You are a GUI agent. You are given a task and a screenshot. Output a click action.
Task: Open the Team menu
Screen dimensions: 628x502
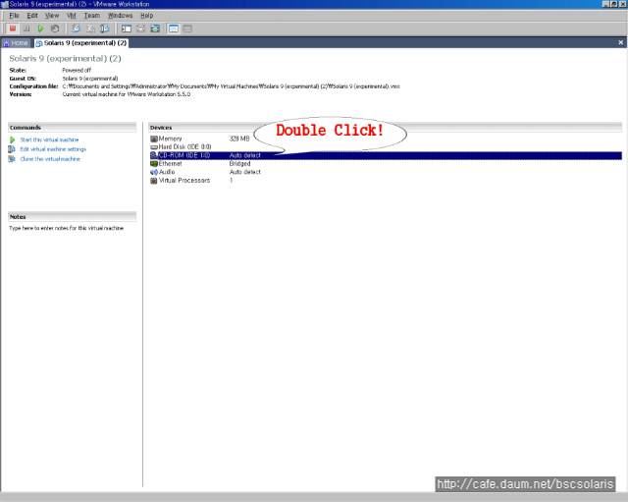(x=91, y=16)
